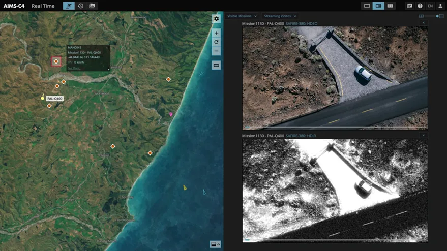
Task: Select the PAL-Q400 aircraft icon on map
Action: click(43, 98)
